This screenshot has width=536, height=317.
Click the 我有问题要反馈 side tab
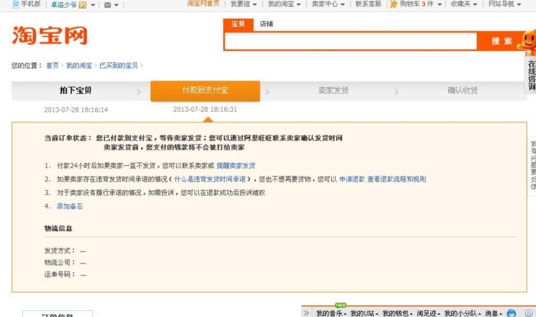(x=532, y=166)
